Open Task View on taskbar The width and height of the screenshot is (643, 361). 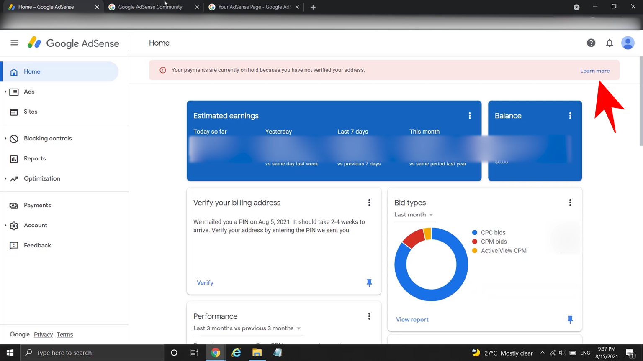(194, 353)
